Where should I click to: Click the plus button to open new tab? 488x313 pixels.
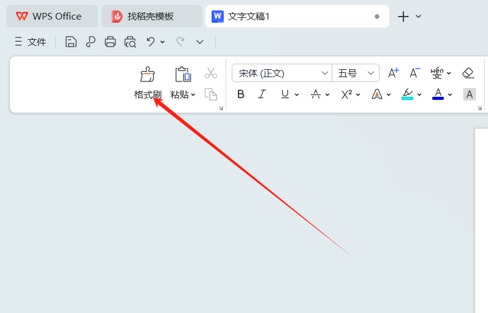click(x=403, y=17)
